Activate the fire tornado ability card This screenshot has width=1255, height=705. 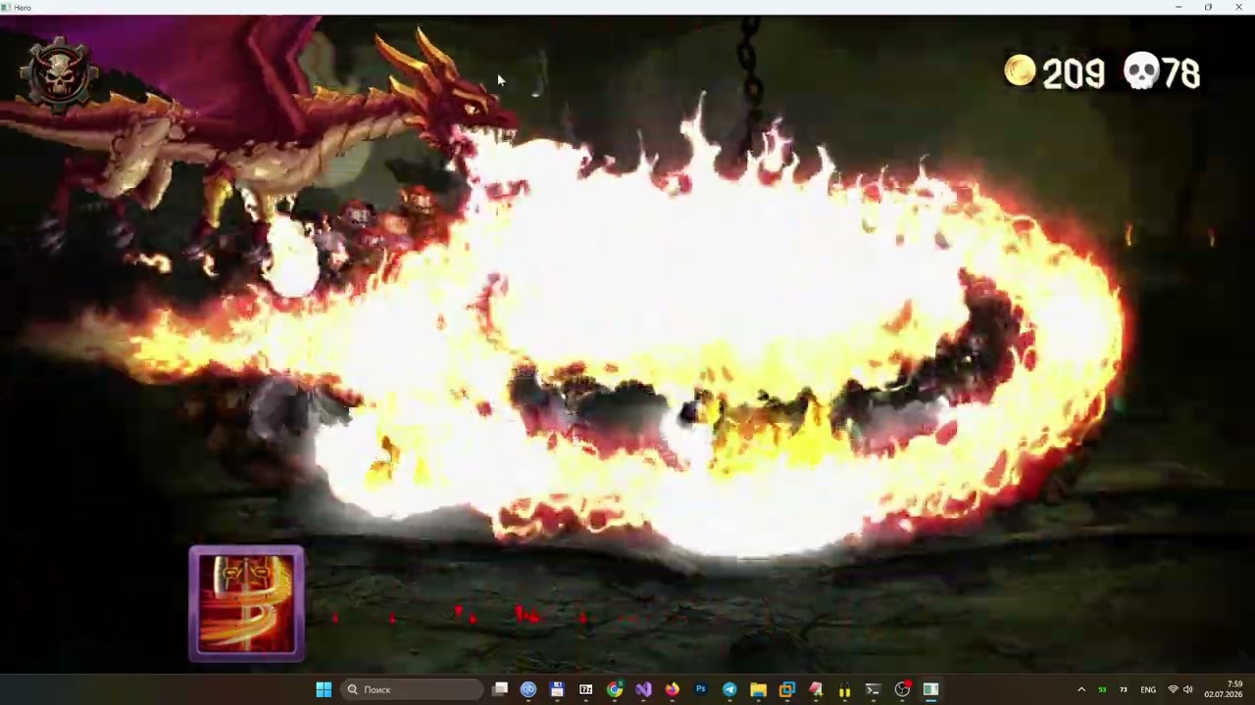coord(247,603)
